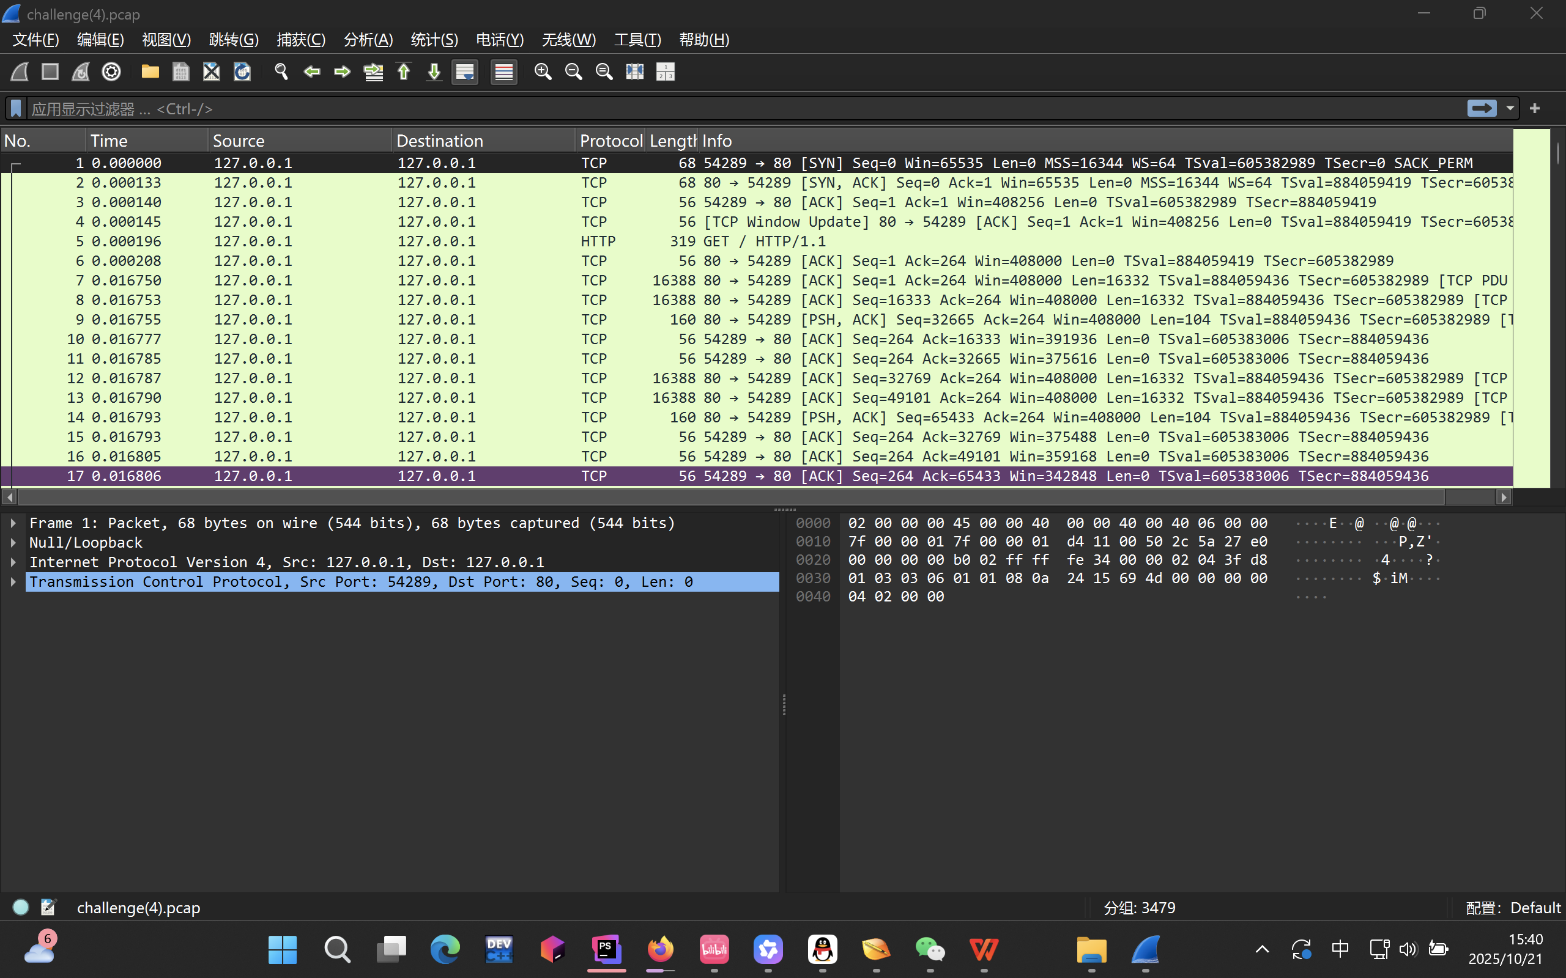This screenshot has height=978, width=1566.
Task: Open the Windows Start menu
Action: pyautogui.click(x=283, y=949)
